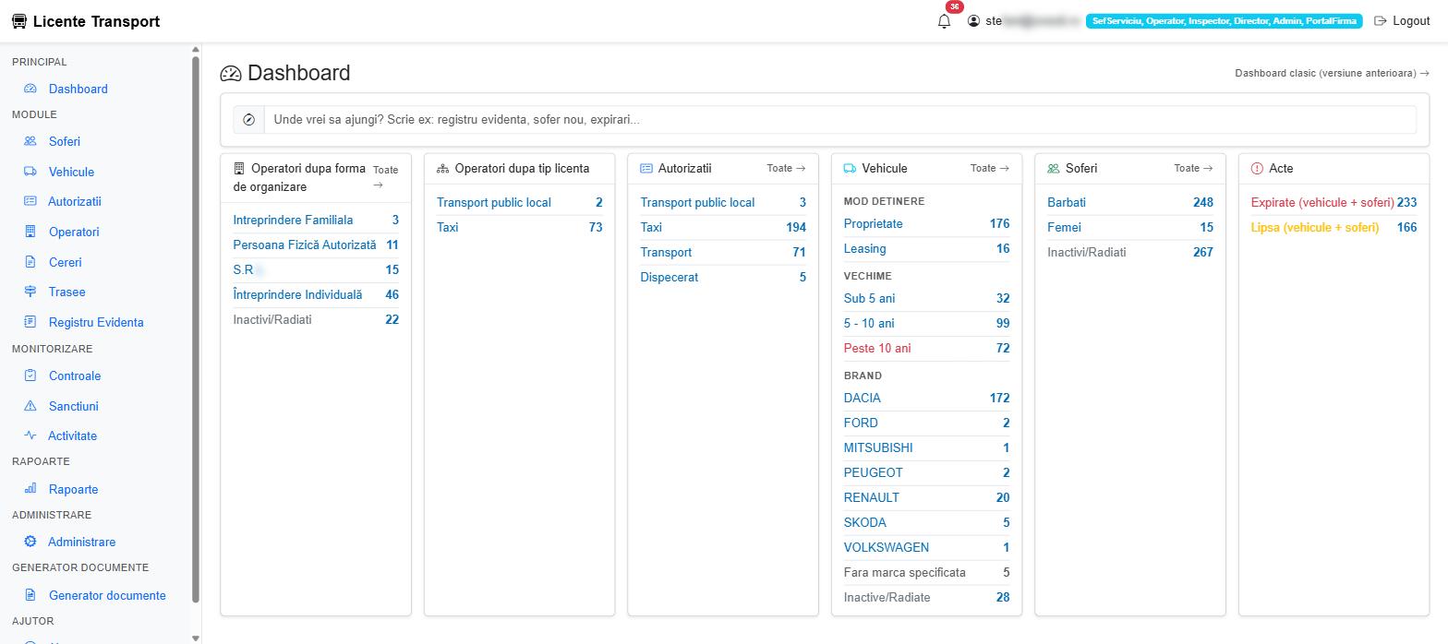Click the Generator documente file icon

(x=30, y=595)
